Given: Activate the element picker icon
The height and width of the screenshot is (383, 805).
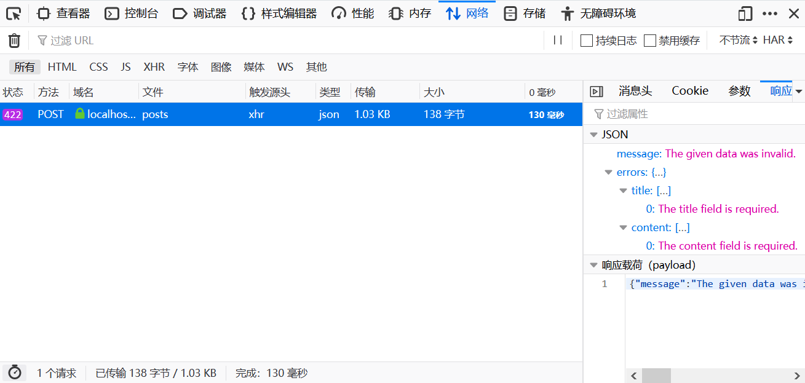Looking at the screenshot, I should [x=14, y=13].
